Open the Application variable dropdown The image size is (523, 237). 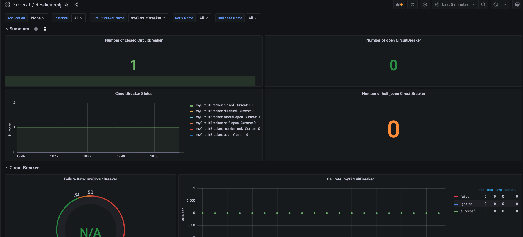point(38,18)
